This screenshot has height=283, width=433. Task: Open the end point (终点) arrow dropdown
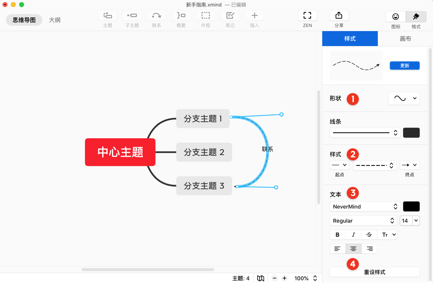point(410,165)
